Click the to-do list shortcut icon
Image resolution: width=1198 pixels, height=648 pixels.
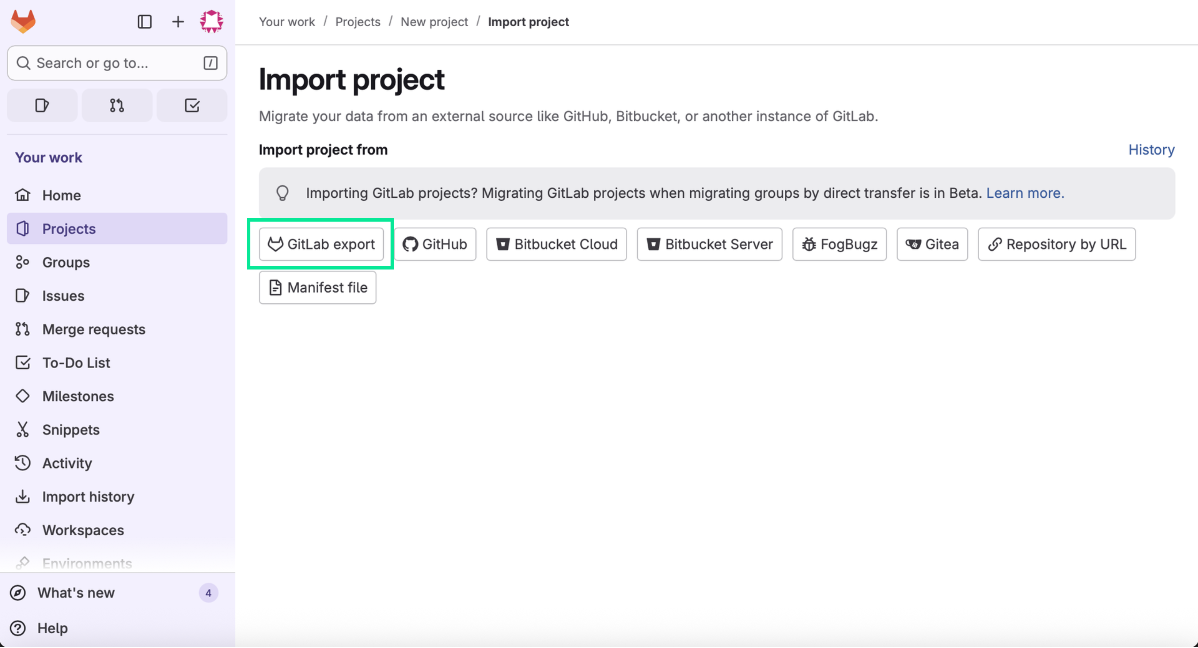tap(192, 105)
